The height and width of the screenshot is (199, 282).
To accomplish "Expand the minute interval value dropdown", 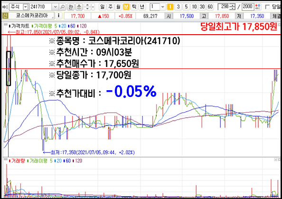I will tap(162, 7).
